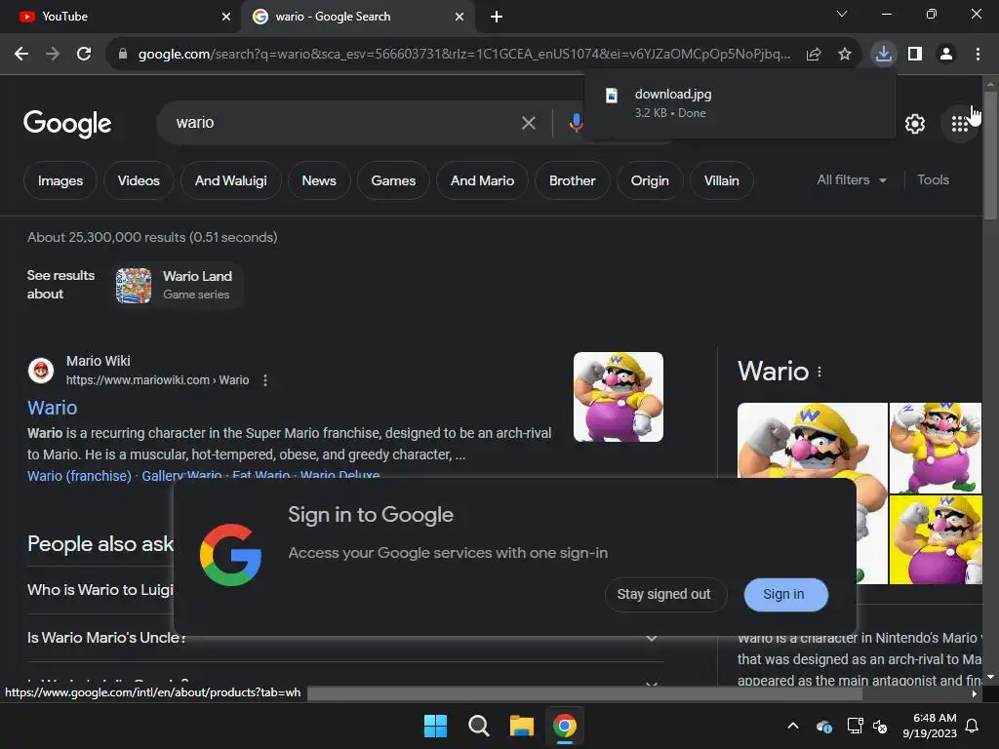Click the Mario Wiki site favicon
Screen dimensions: 999x749
41,370
